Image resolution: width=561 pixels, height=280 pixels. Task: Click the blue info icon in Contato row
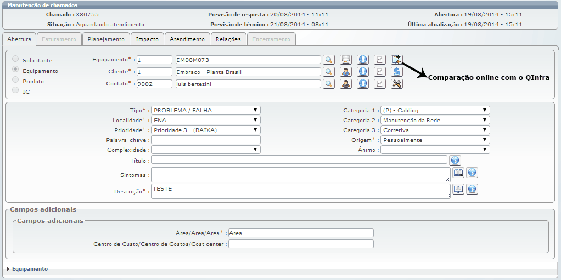point(362,84)
